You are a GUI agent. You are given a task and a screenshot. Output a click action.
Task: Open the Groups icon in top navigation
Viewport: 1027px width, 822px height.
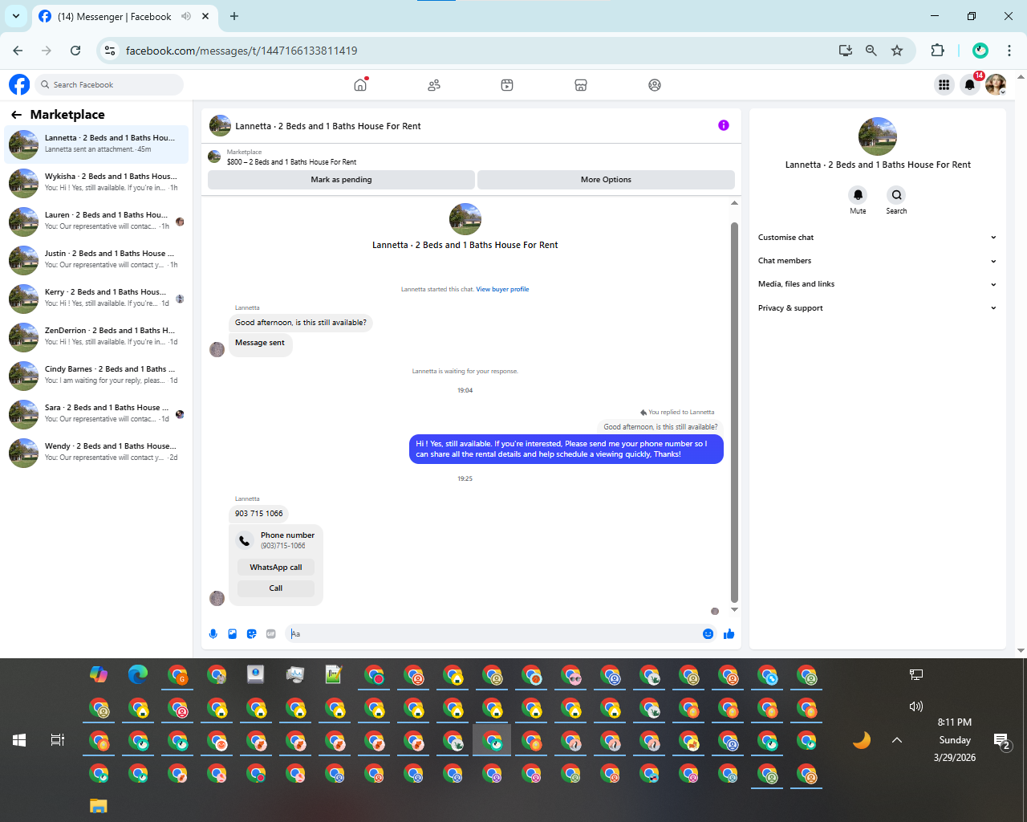pos(655,84)
